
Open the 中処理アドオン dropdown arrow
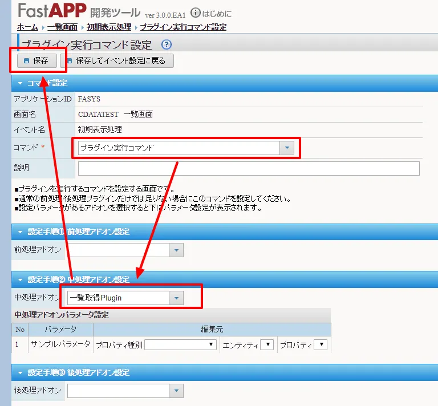click(176, 298)
